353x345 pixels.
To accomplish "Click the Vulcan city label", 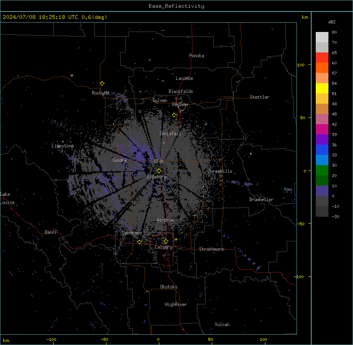I will point(222,325).
